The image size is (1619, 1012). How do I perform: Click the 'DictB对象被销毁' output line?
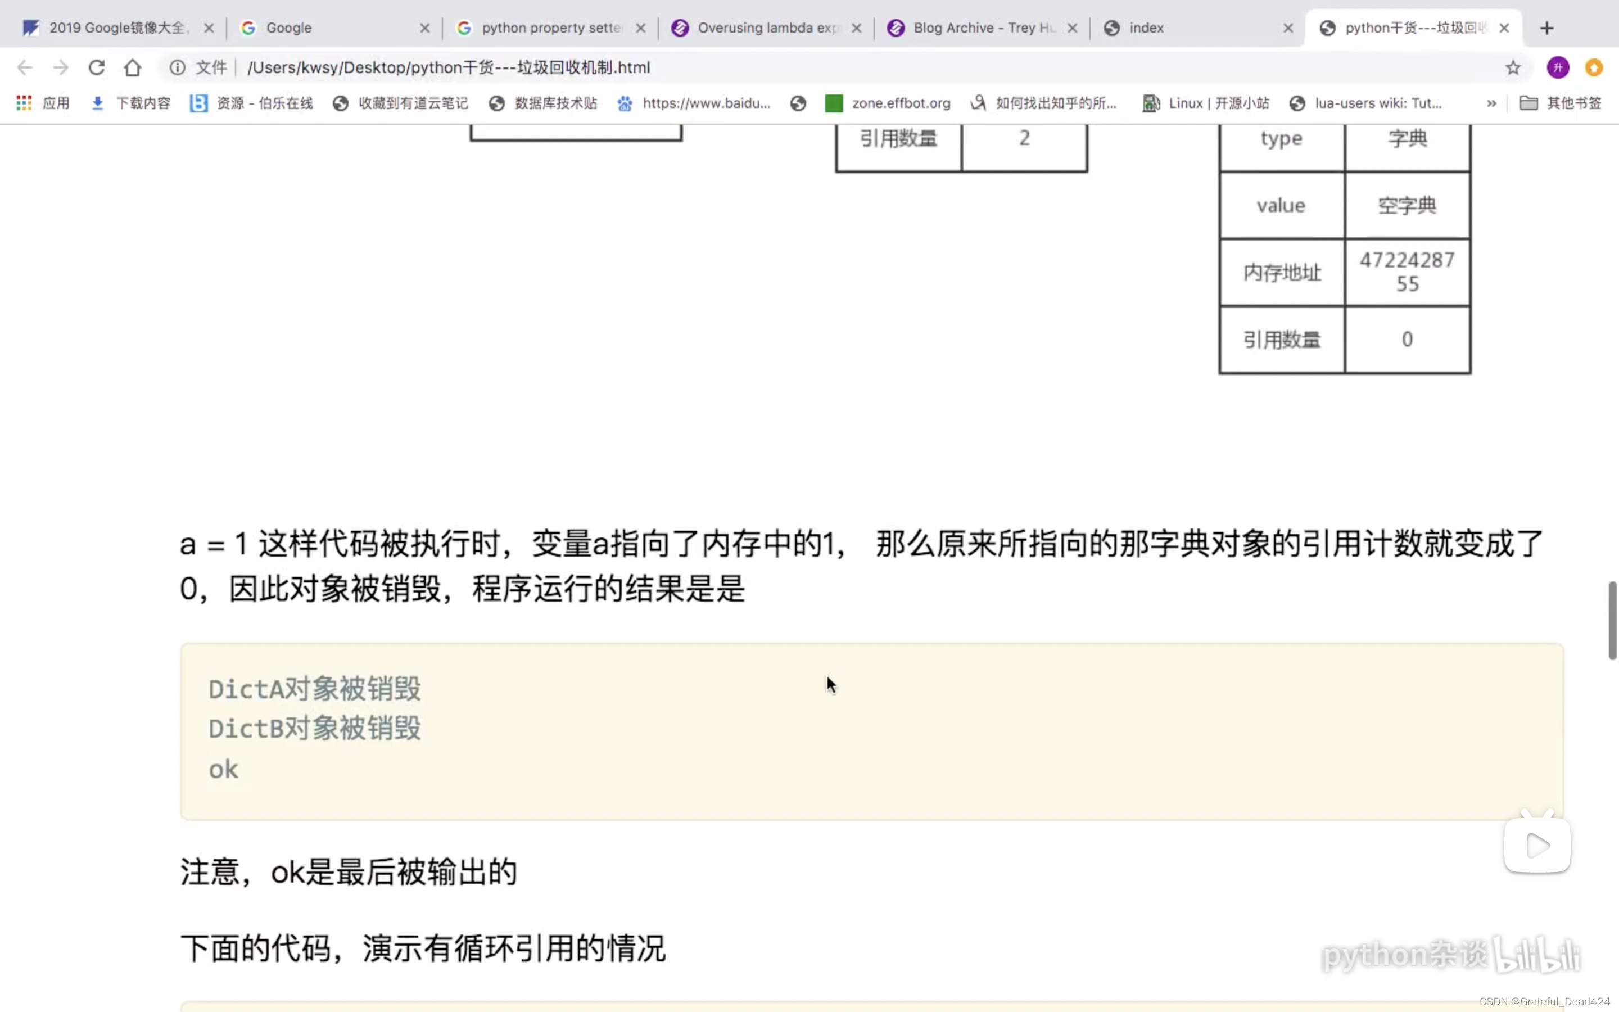pyautogui.click(x=314, y=728)
